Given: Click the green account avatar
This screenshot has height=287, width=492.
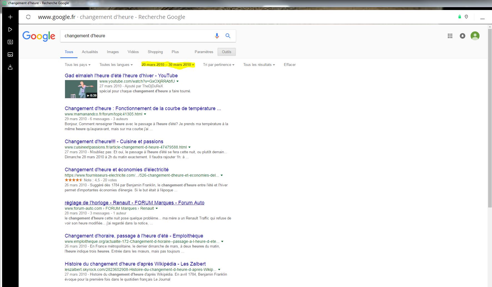Looking at the screenshot, I should (x=475, y=36).
